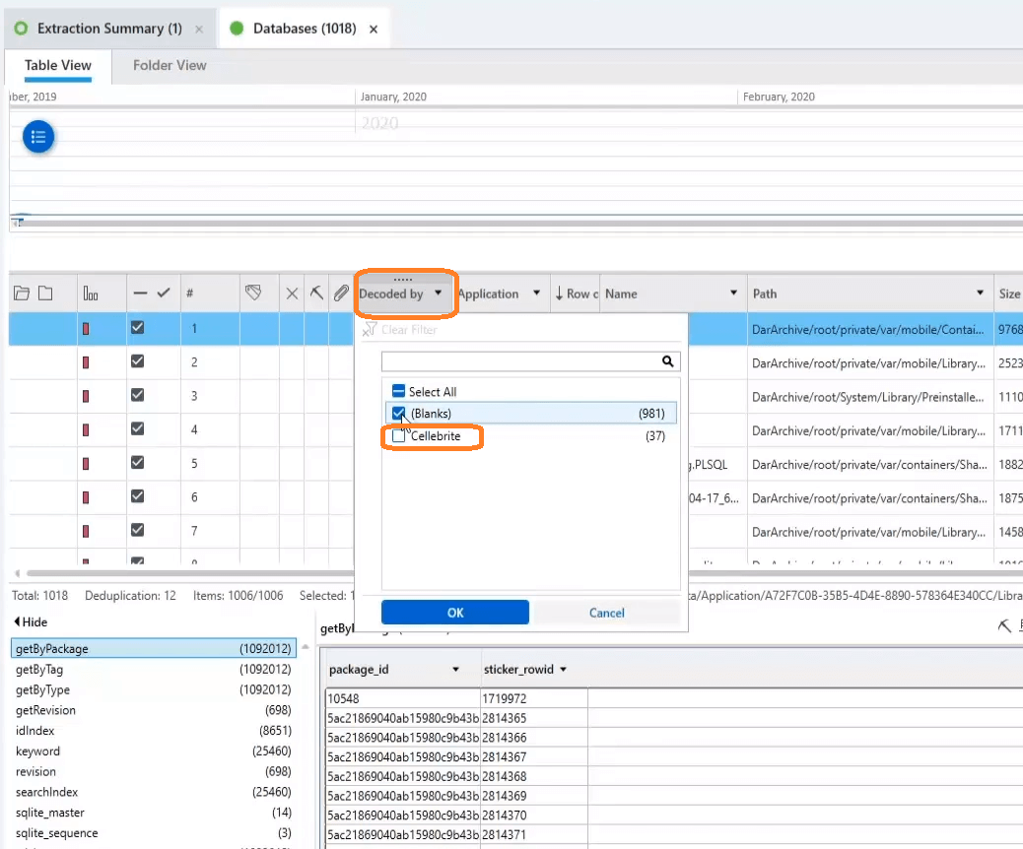The height and width of the screenshot is (849, 1023).
Task: Switch to the Folder View tab
Action: pos(169,65)
